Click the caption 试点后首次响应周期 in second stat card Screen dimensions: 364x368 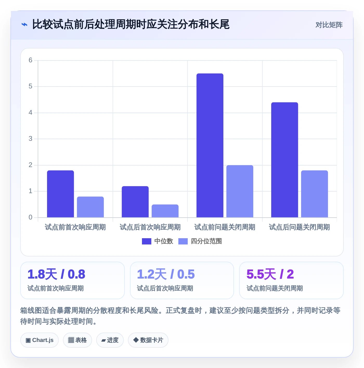pyautogui.click(x=165, y=288)
